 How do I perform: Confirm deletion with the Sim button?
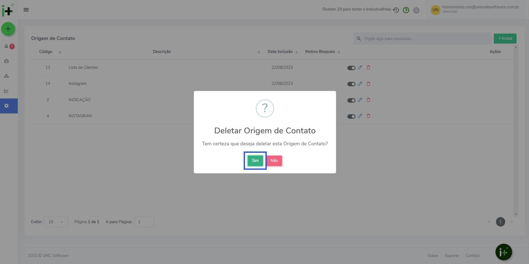(x=255, y=161)
